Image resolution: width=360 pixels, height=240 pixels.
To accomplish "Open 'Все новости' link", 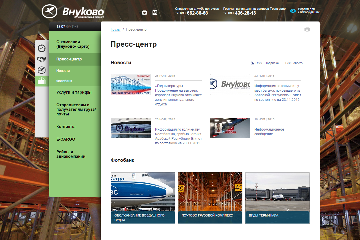I will pyautogui.click(x=294, y=63).
